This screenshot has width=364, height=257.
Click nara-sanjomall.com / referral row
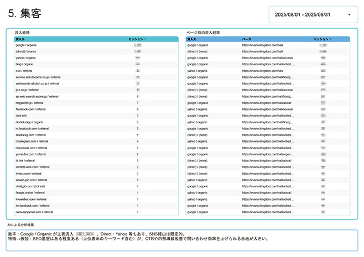(x=34, y=212)
